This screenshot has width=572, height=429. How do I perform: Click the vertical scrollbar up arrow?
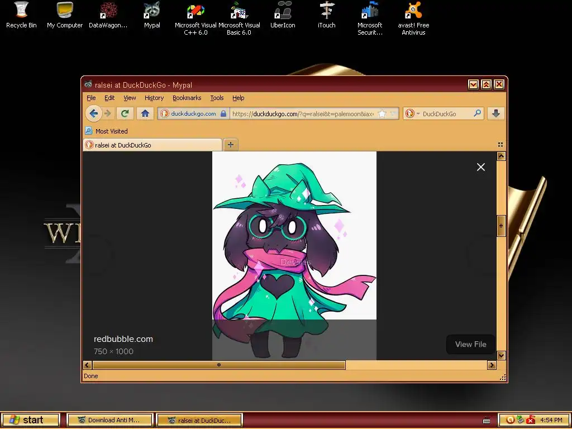pyautogui.click(x=501, y=156)
